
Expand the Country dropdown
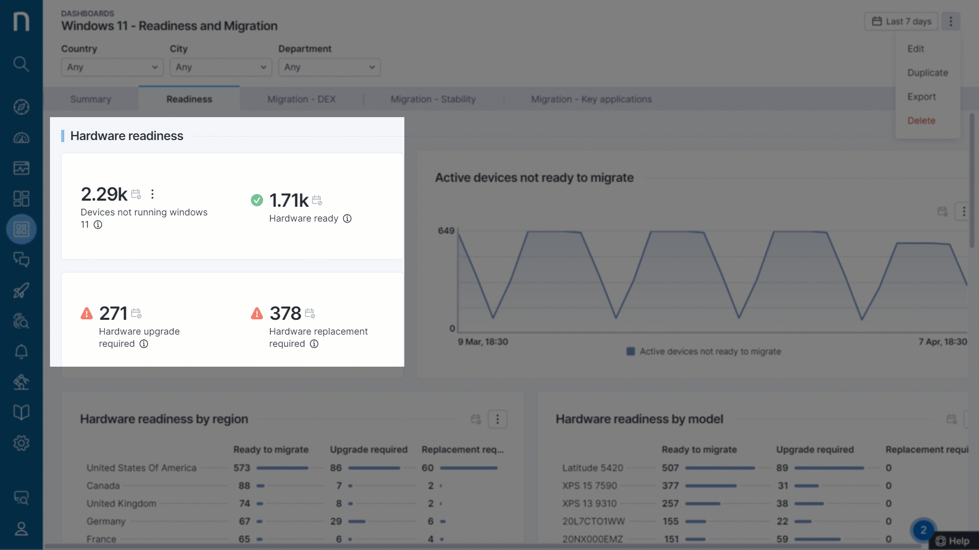pyautogui.click(x=112, y=67)
